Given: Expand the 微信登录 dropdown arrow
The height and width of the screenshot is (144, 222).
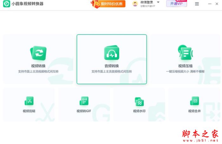Looking at the screenshot, I should tap(158, 2).
